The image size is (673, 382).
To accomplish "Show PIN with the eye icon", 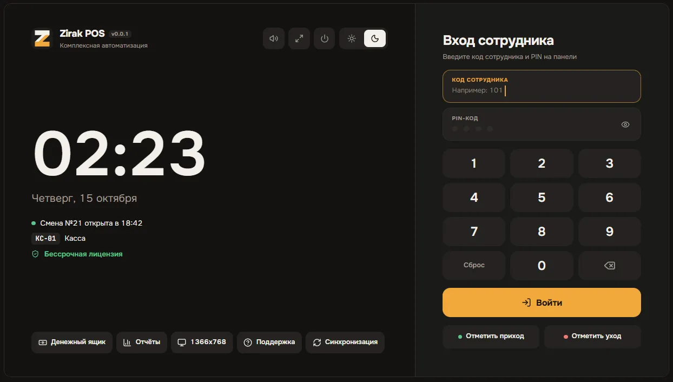I will [x=625, y=124].
